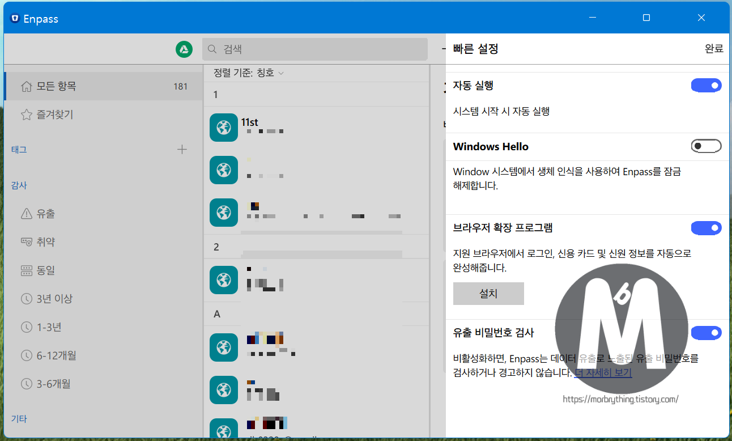732x441 pixels.
Task: Toggle the 브라우저 확장 프로그램 switch
Action: coord(706,228)
